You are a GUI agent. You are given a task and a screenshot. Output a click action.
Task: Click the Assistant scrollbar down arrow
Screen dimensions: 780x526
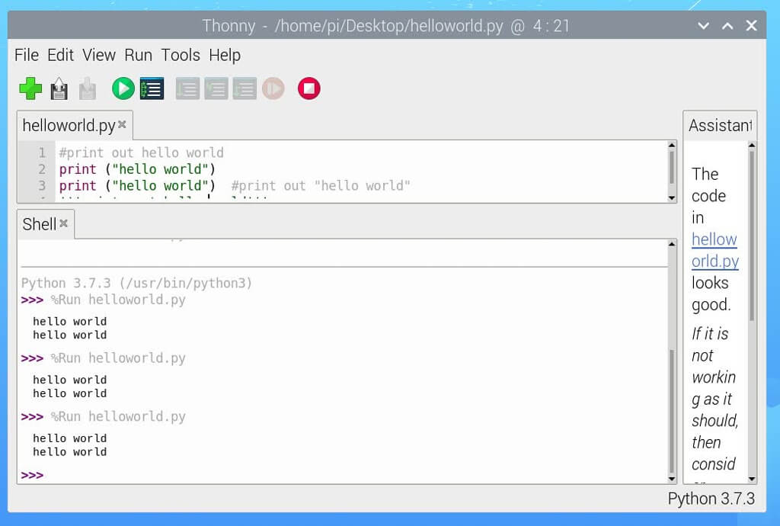tap(752, 479)
